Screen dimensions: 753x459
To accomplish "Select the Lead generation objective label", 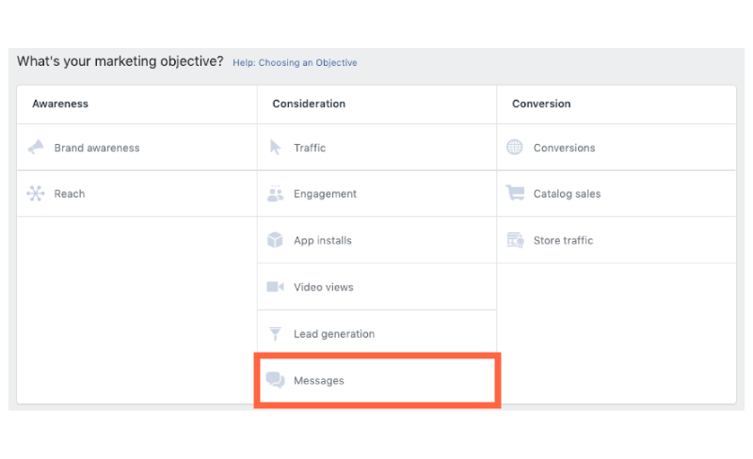I will click(x=334, y=334).
